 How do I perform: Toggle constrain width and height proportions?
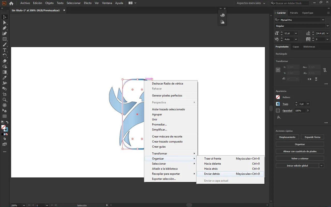pyautogui.click(x=325, y=70)
